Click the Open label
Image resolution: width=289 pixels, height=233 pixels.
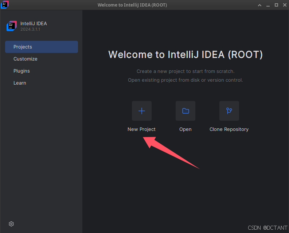click(185, 129)
